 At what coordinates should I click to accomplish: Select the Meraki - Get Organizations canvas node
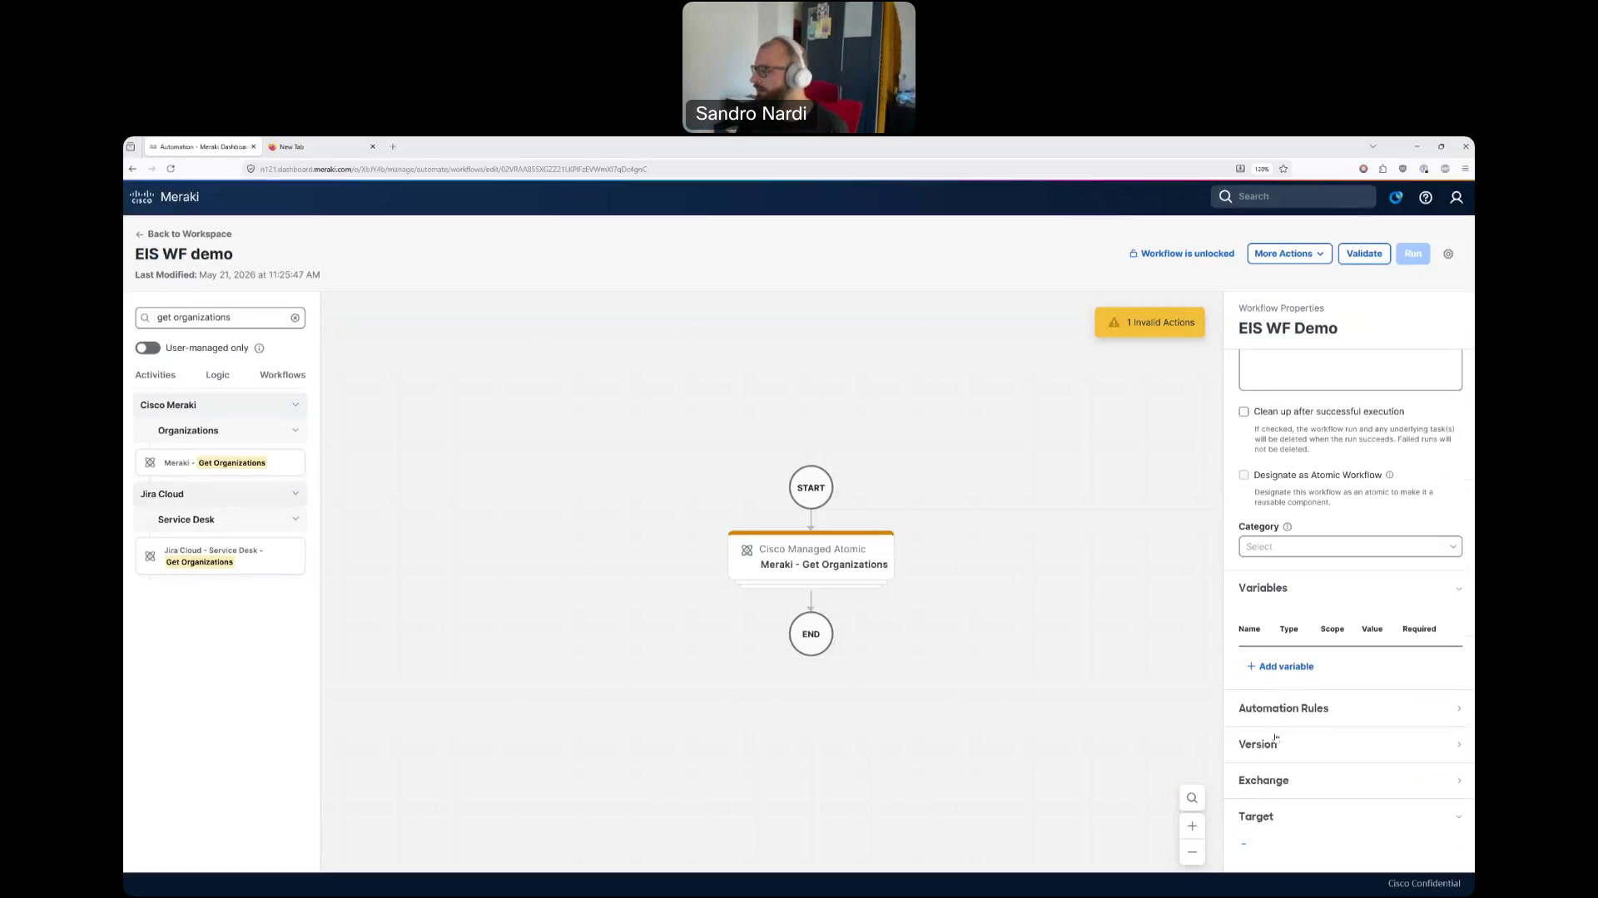click(x=811, y=556)
